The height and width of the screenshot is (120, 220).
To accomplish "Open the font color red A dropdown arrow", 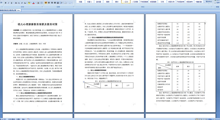I will (35, 3).
